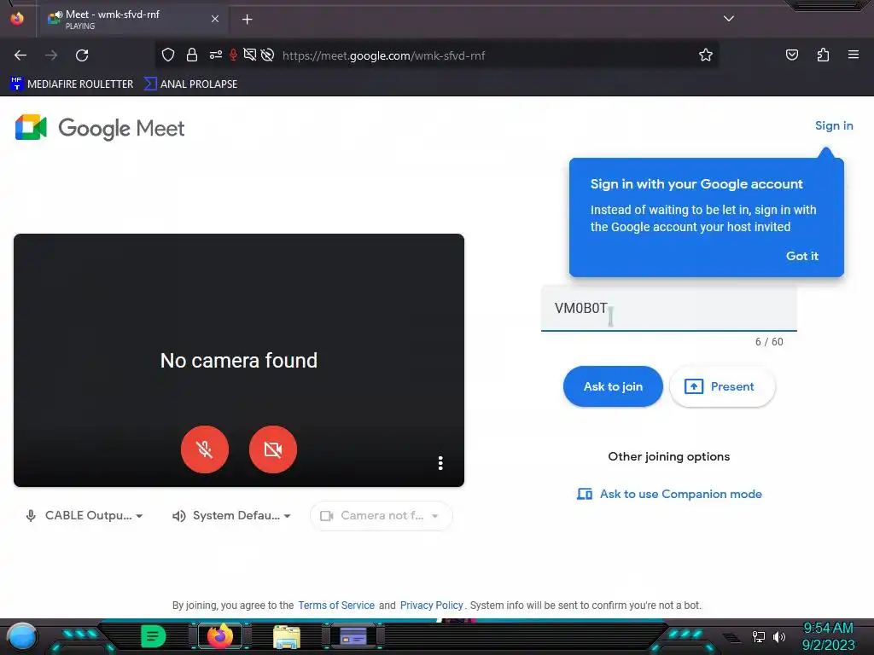The width and height of the screenshot is (874, 655).
Task: Go back with browser back arrow
Action: pyautogui.click(x=20, y=55)
